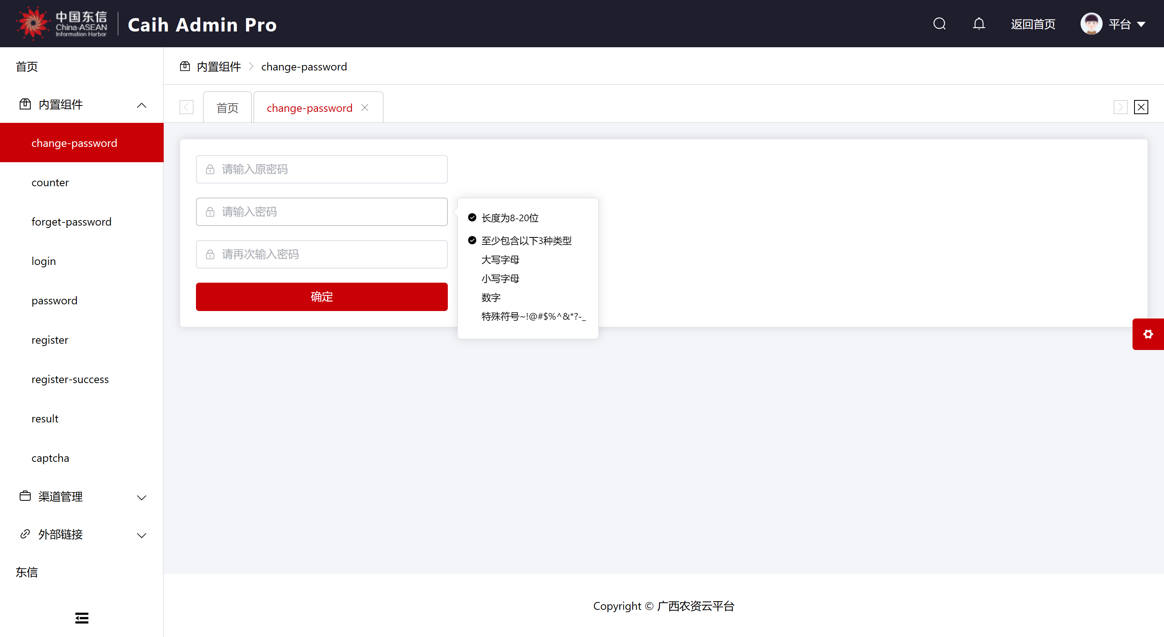Focus the 请输入原密码 input field
This screenshot has width=1164, height=637.
pyautogui.click(x=322, y=169)
